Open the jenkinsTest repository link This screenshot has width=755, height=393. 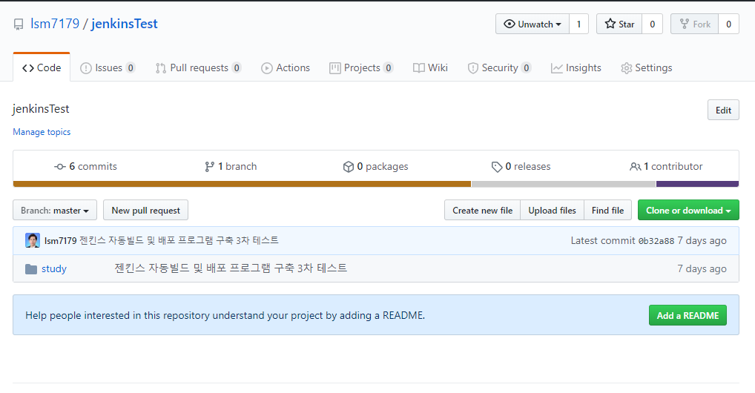point(125,24)
